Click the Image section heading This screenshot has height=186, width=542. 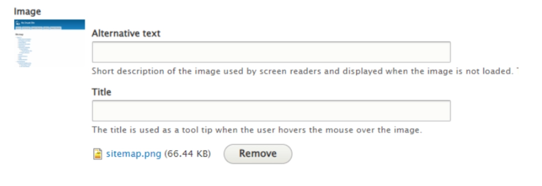[27, 11]
